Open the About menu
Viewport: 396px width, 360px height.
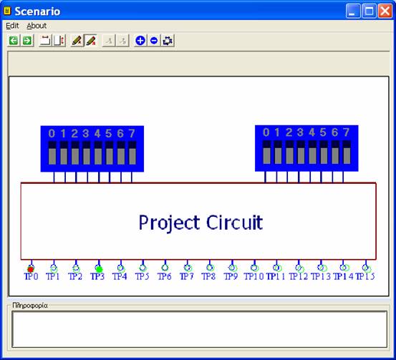pyautogui.click(x=37, y=26)
